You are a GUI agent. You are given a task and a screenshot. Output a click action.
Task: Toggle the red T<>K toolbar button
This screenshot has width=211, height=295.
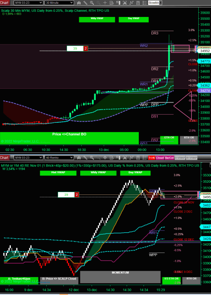pyautogui.click(x=152, y=158)
